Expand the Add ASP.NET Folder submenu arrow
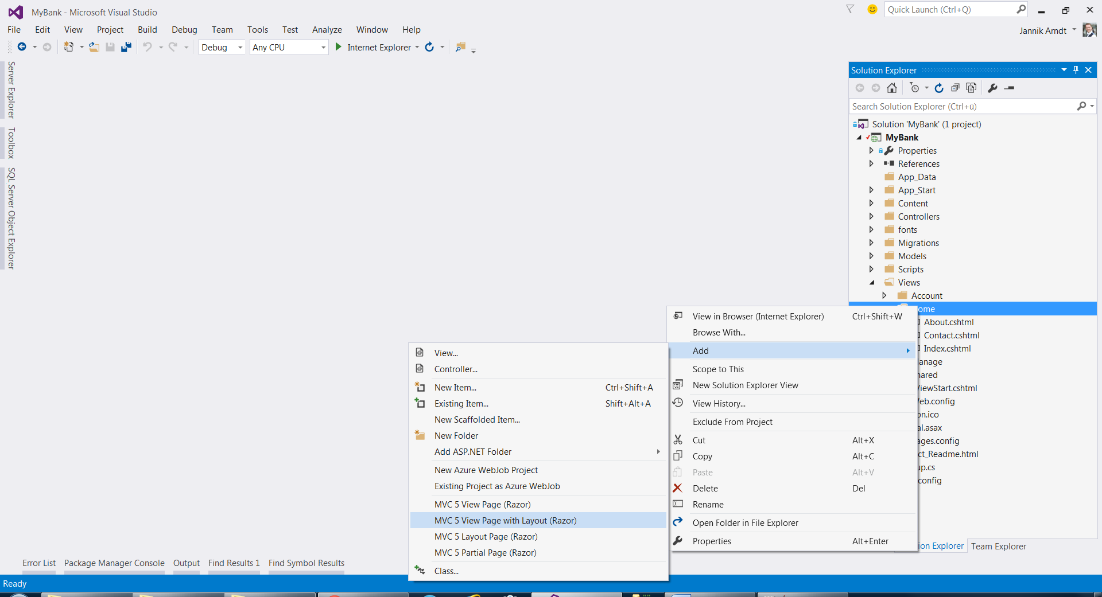This screenshot has height=597, width=1102. coord(658,451)
